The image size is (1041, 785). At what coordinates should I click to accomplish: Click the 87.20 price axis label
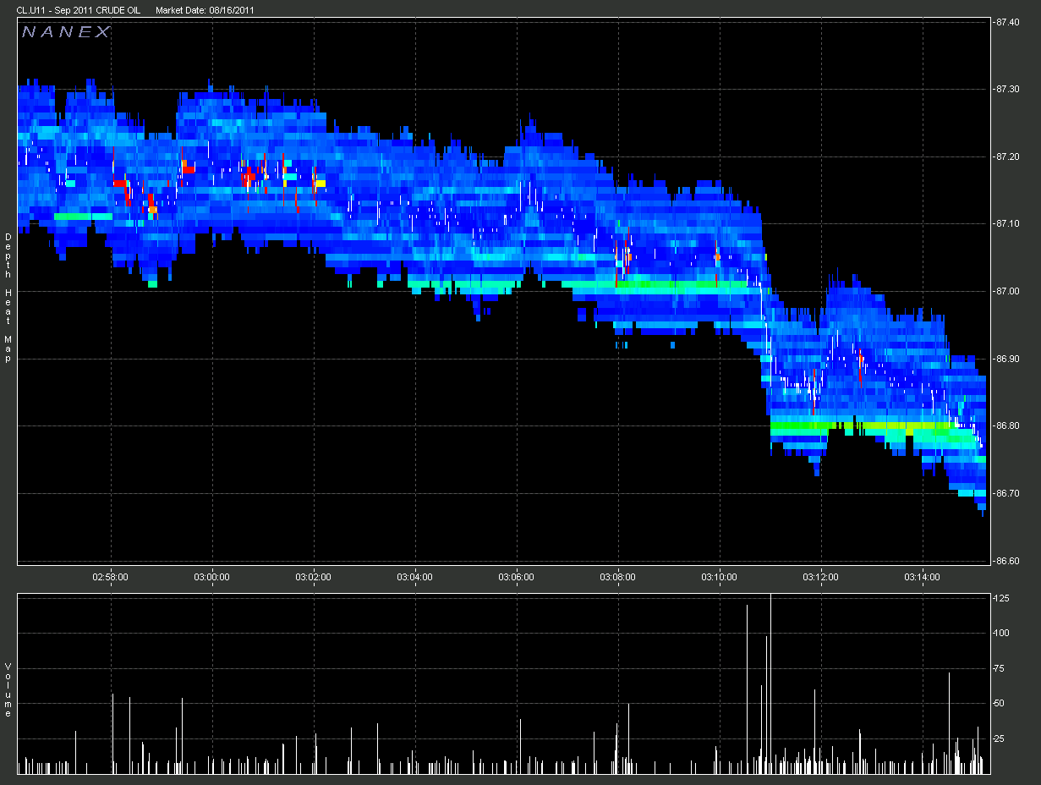click(x=1007, y=156)
